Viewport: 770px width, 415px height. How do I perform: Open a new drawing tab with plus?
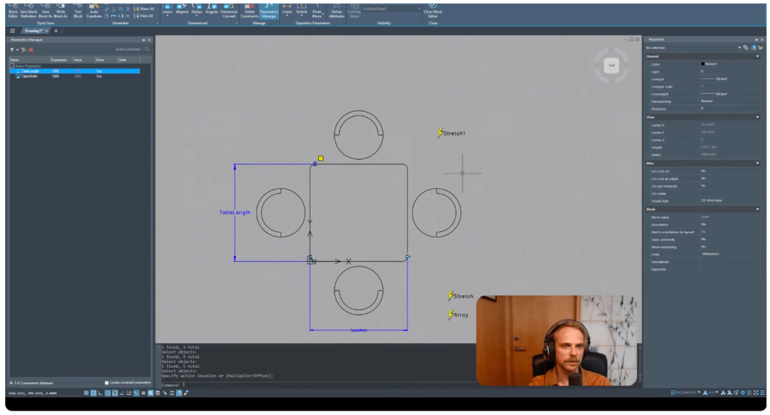pos(56,31)
